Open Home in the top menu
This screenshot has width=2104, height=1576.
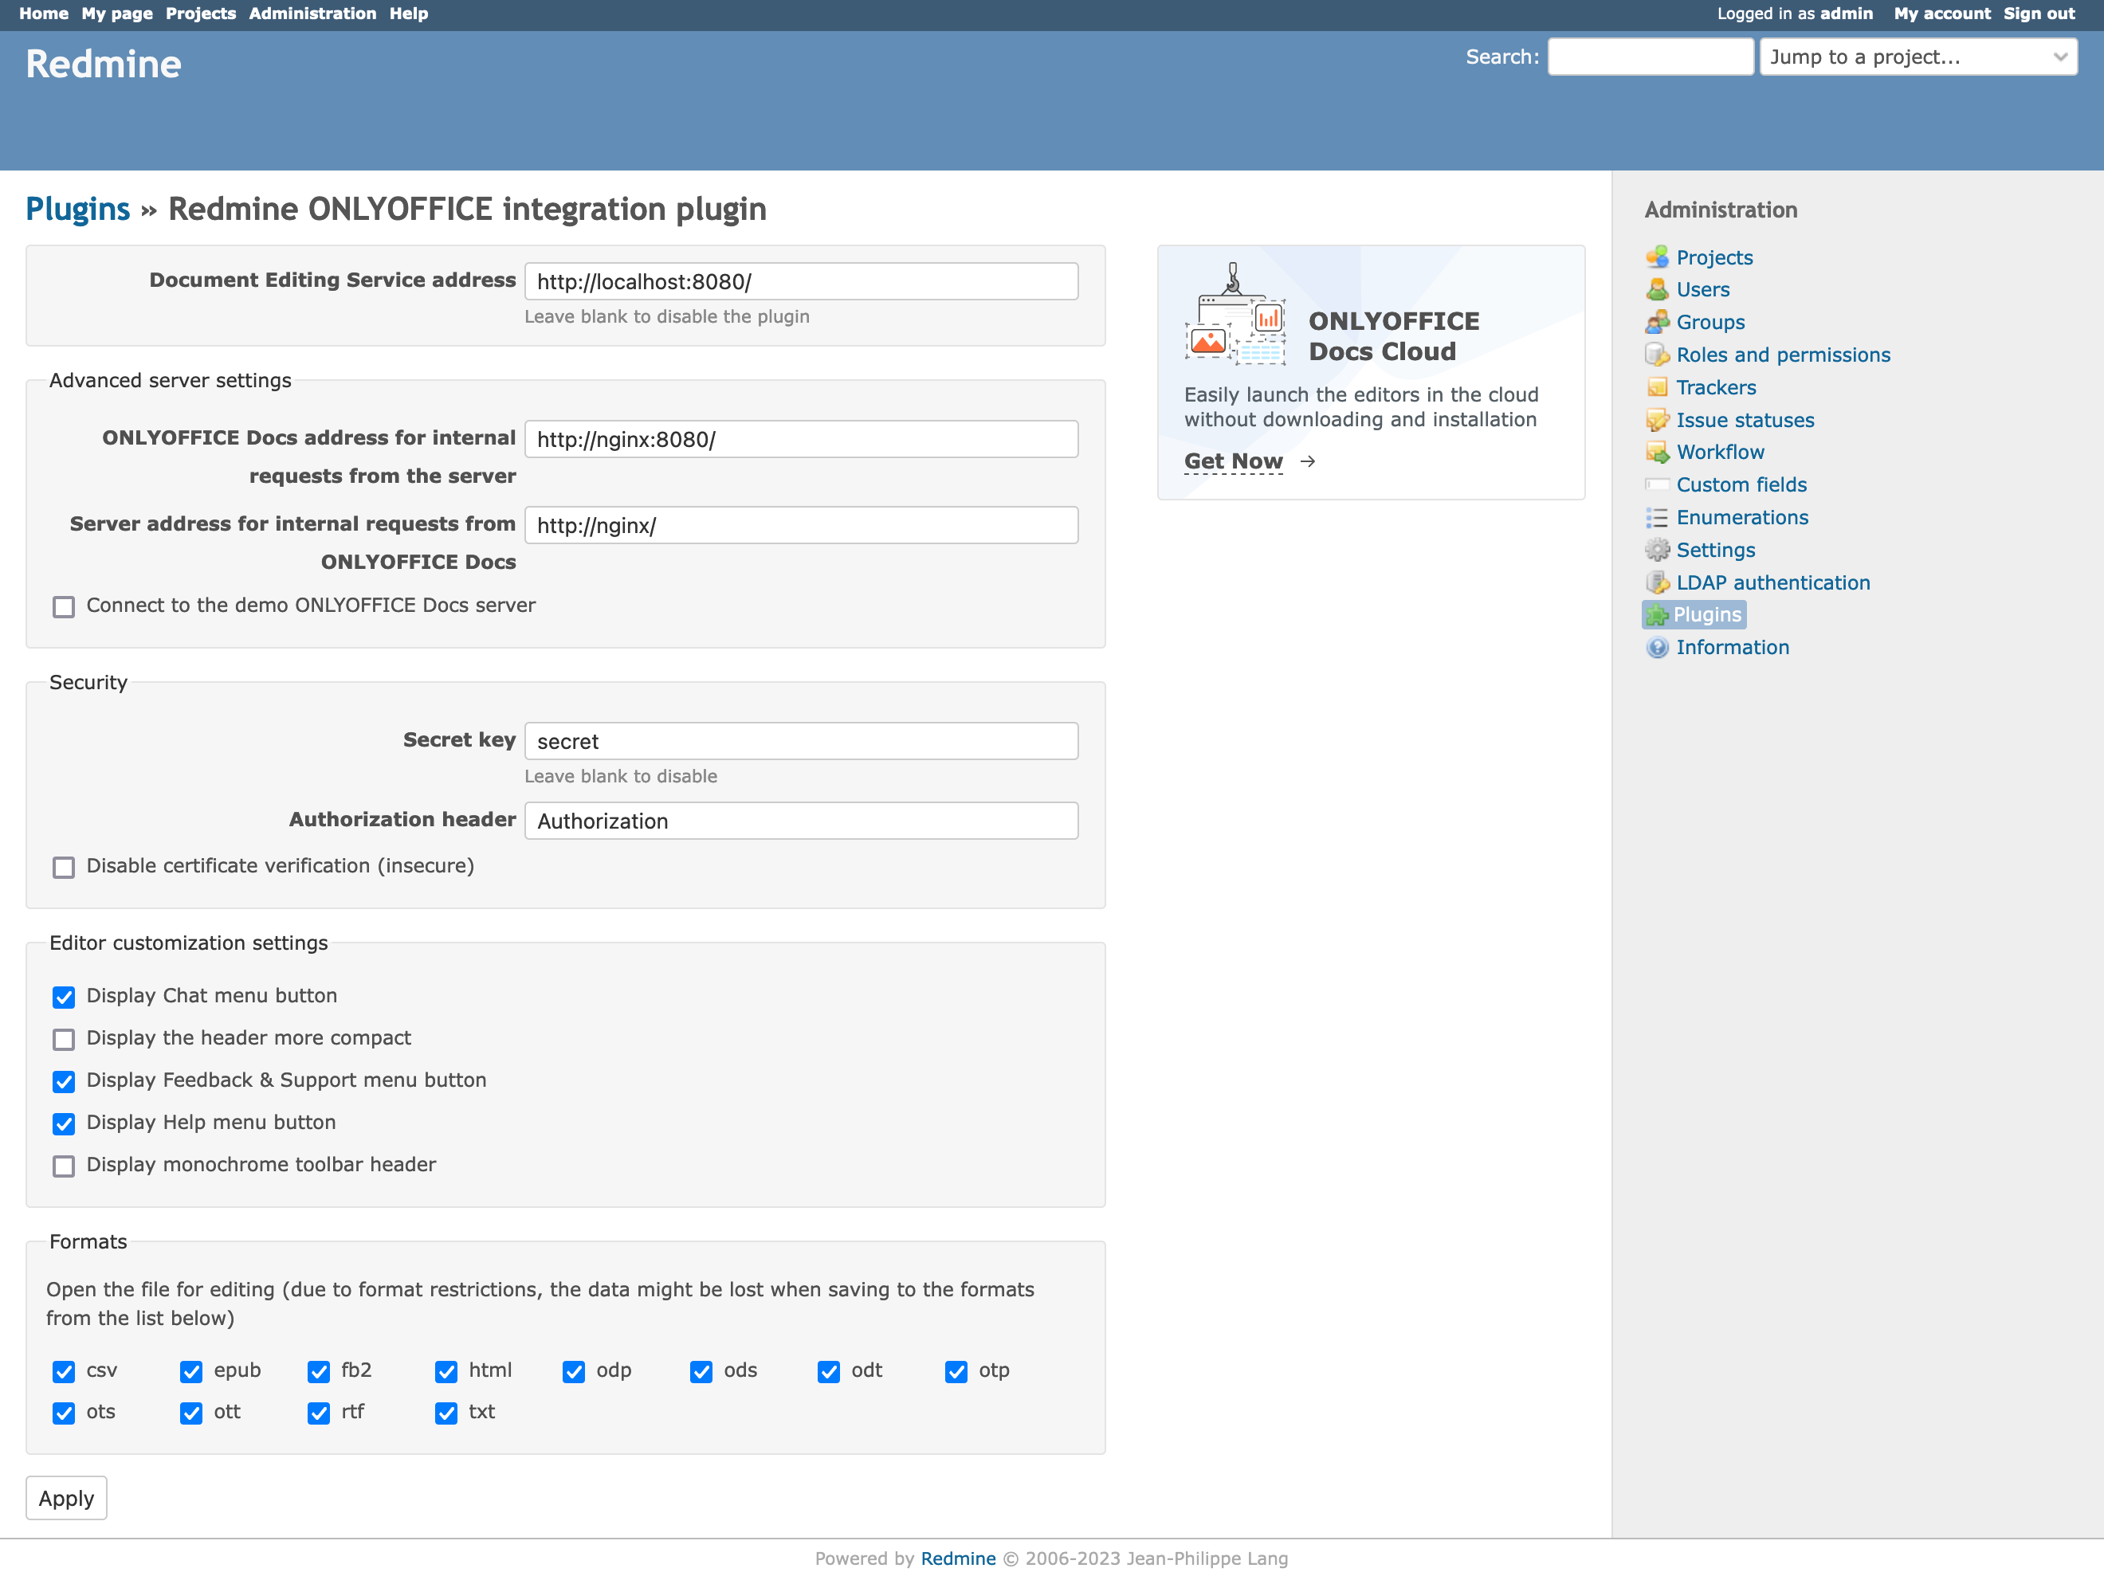44,14
